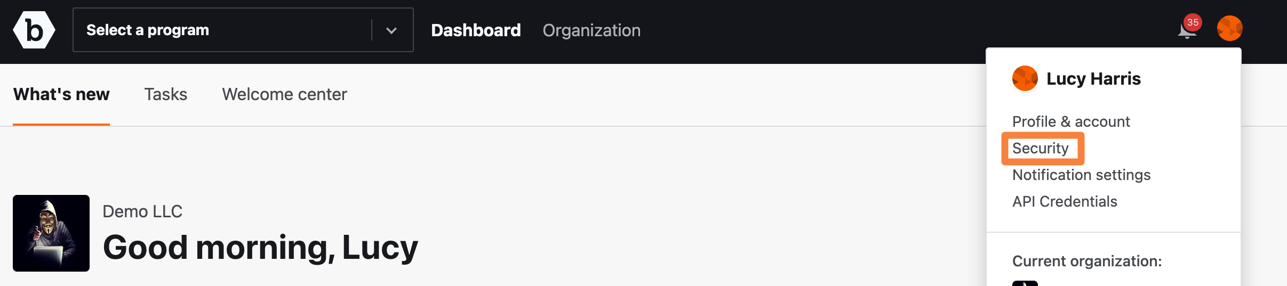Open Profile & account link
Image resolution: width=1287 pixels, height=286 pixels.
tap(1071, 121)
